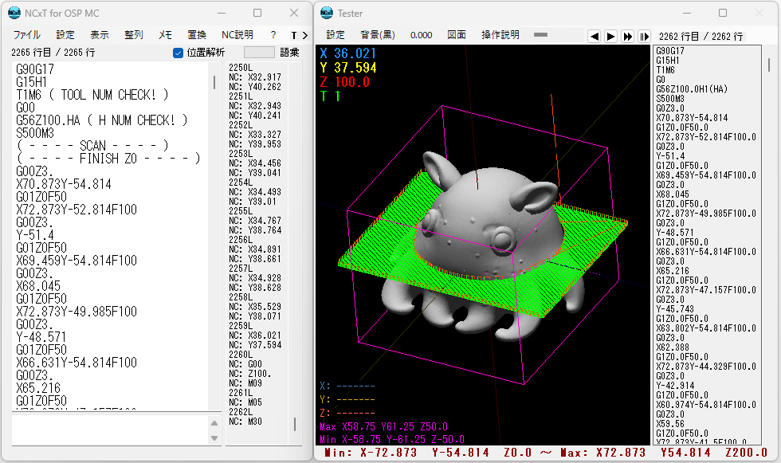Click the down arrow in the memo box
The width and height of the screenshot is (781, 463).
tap(214, 438)
